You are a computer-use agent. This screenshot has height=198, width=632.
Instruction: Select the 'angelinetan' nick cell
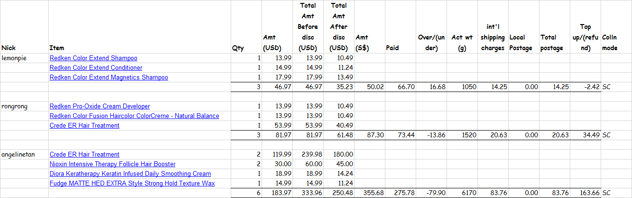pos(24,154)
